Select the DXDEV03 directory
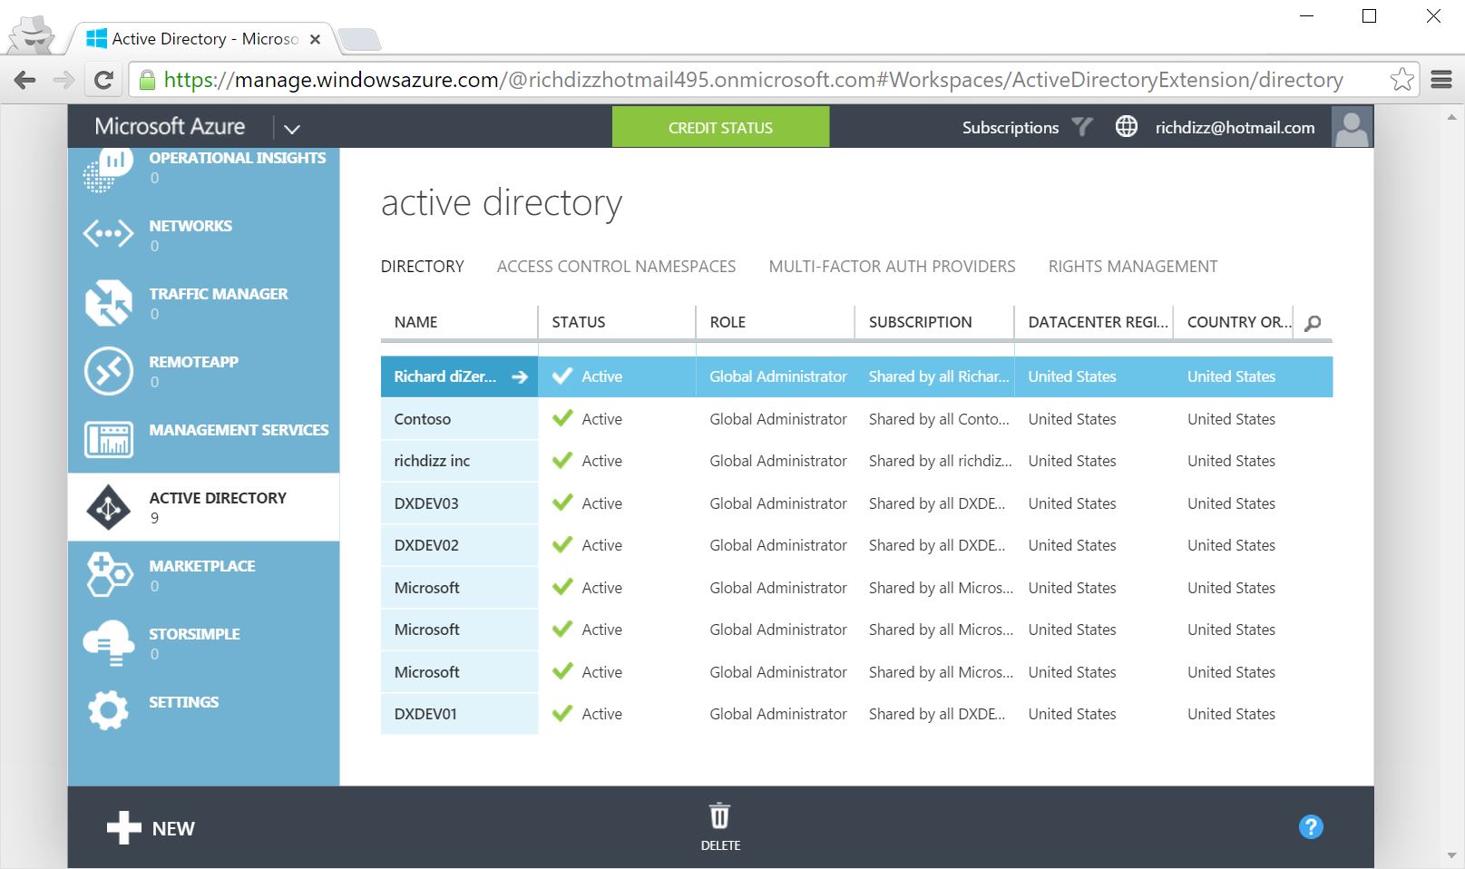Viewport: 1465px width, 869px height. click(426, 503)
